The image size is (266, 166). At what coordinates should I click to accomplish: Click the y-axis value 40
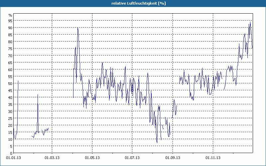tap(10, 98)
